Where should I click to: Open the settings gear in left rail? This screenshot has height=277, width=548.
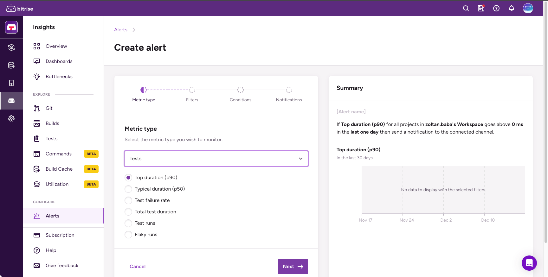coord(11,118)
